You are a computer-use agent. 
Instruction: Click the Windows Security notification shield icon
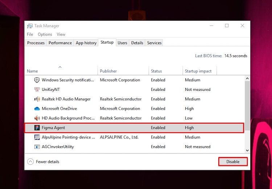[37, 80]
